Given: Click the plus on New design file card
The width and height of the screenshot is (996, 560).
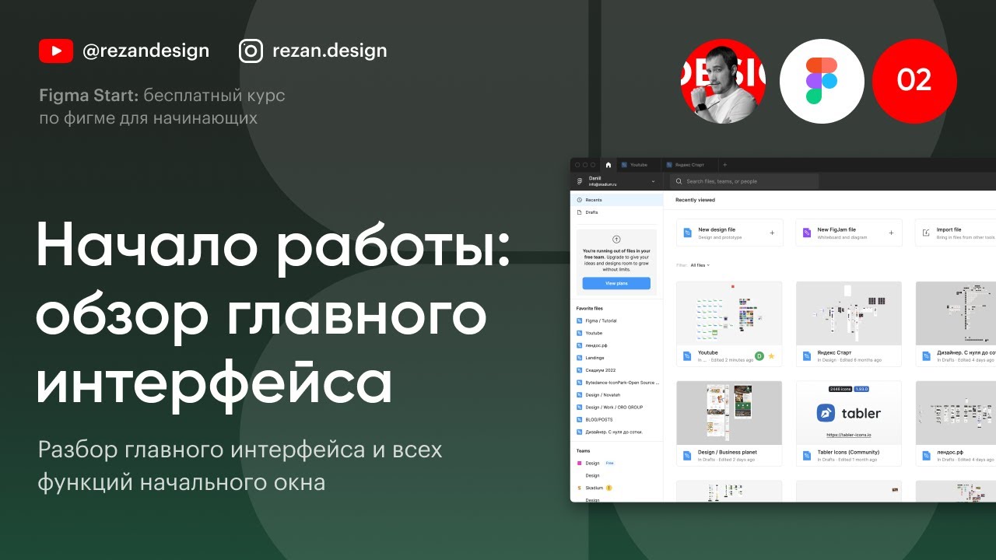Looking at the screenshot, I should pyautogui.click(x=772, y=233).
